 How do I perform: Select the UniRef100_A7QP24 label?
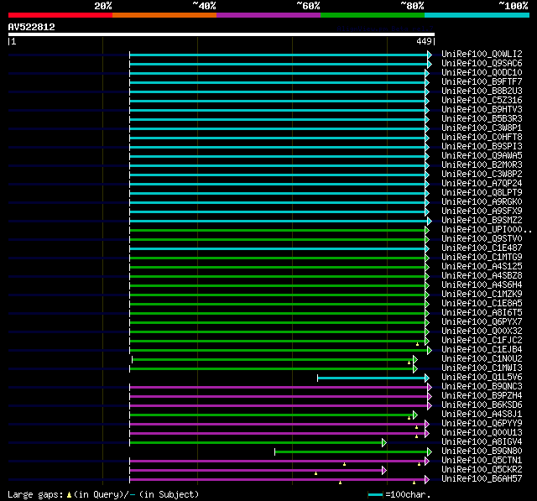pos(482,184)
